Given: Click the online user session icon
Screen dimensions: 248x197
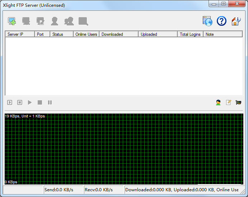Looking at the screenshot, I should (218, 102).
